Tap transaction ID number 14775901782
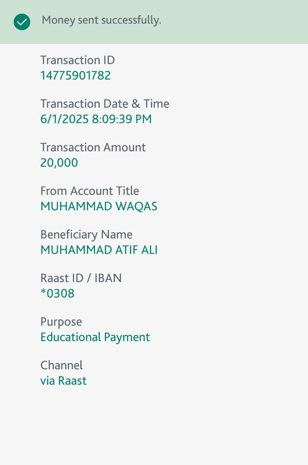Screen dimensions: 308x465 (x=75, y=76)
